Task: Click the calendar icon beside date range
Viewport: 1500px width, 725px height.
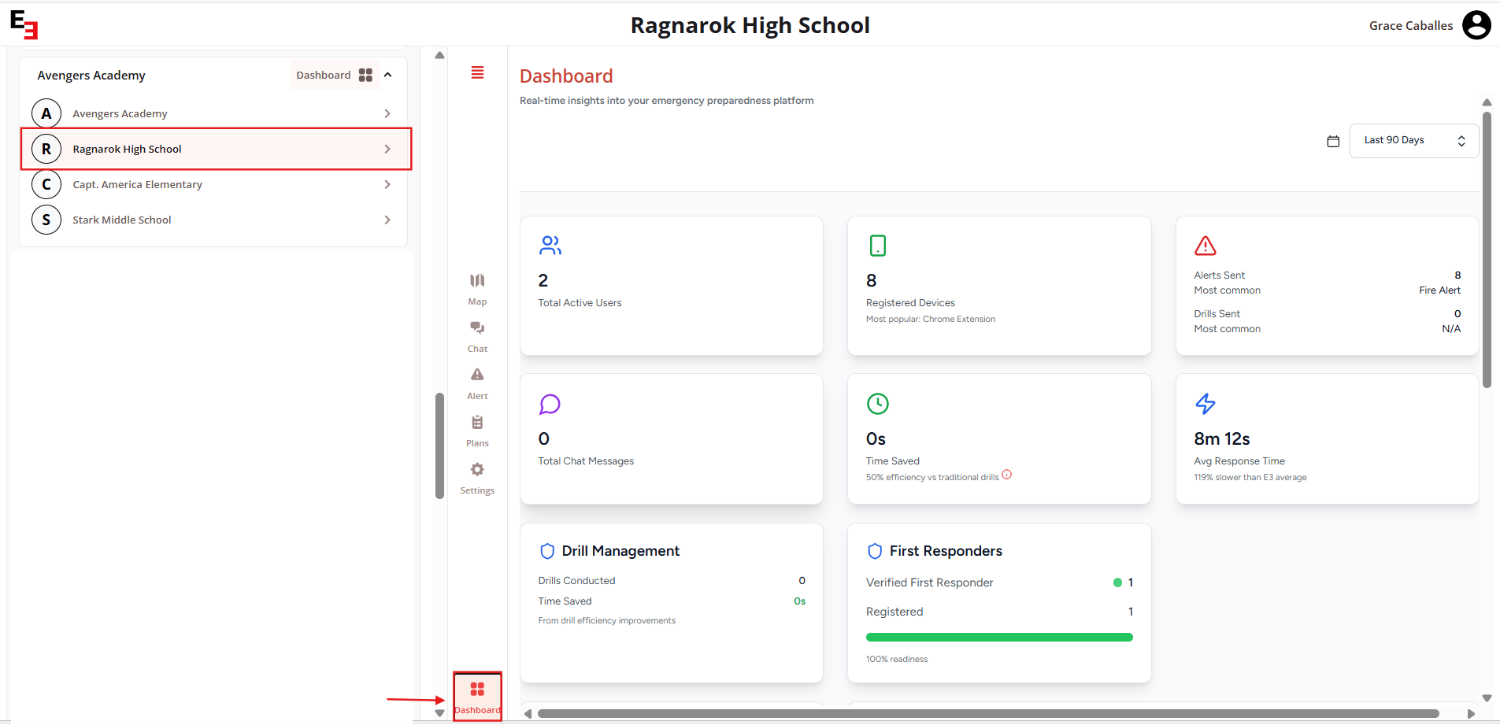Action: 1333,141
